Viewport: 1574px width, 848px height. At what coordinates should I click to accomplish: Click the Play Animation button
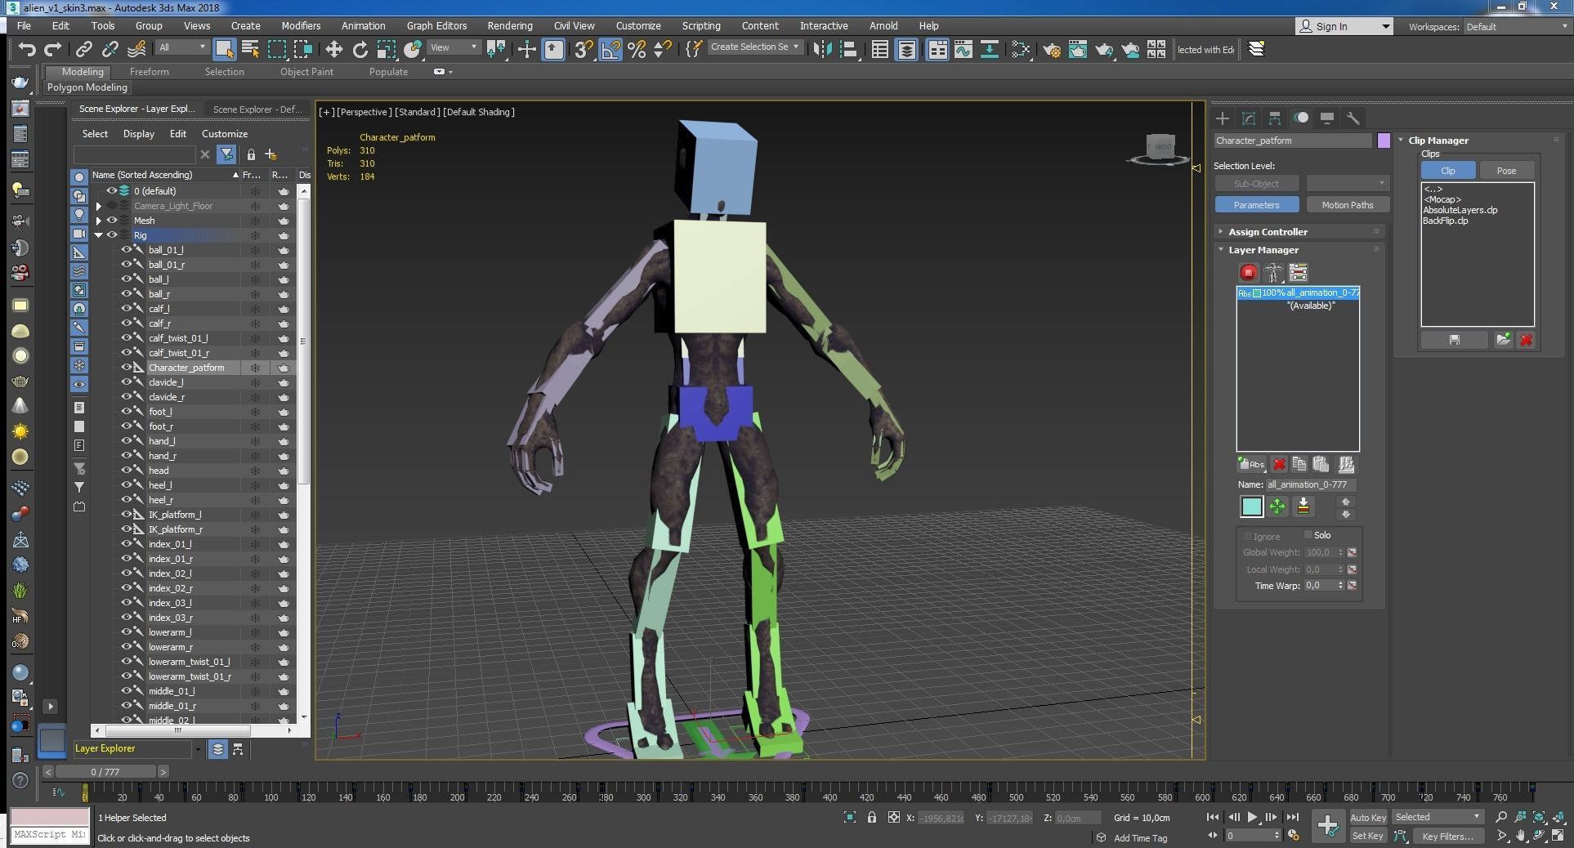tap(1252, 817)
